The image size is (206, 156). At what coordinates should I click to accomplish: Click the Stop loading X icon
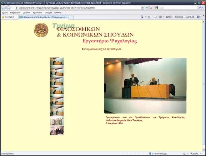[151, 8]
